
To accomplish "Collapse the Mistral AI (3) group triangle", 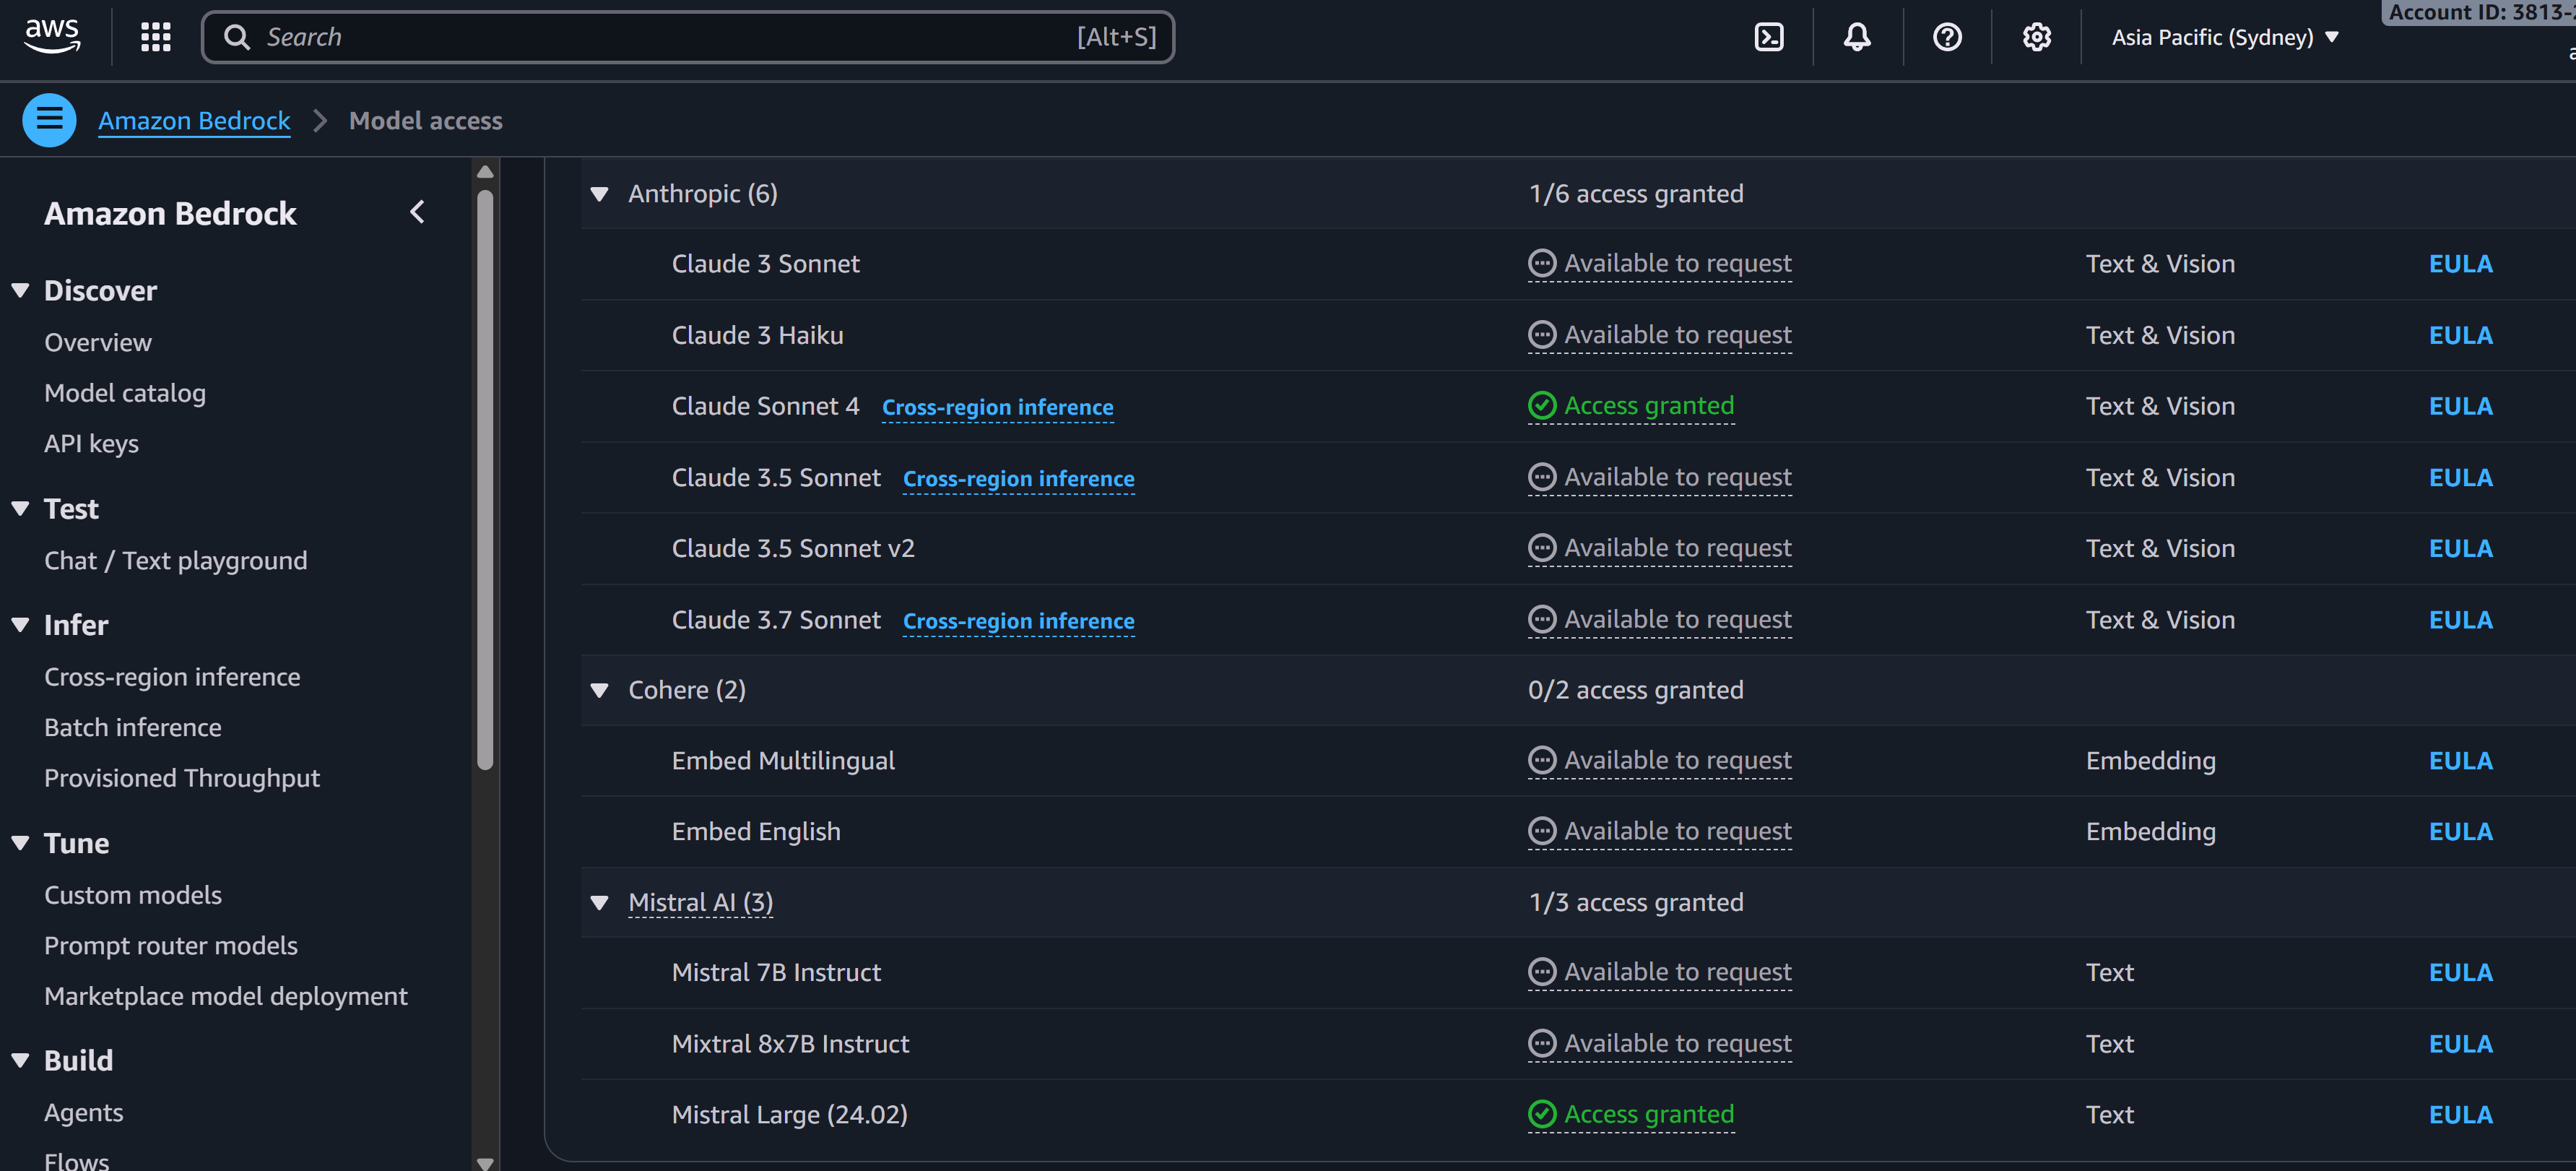I will point(600,902).
